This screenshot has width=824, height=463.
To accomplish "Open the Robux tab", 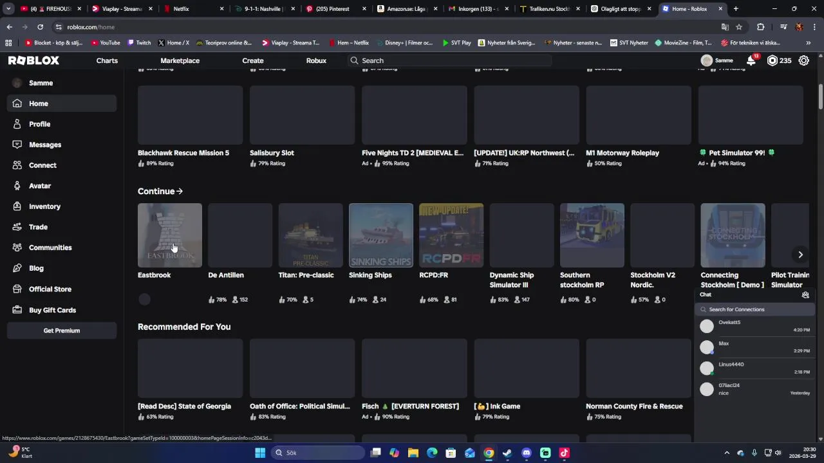I will click(316, 60).
